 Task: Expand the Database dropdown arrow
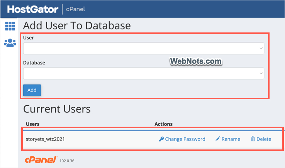261,73
